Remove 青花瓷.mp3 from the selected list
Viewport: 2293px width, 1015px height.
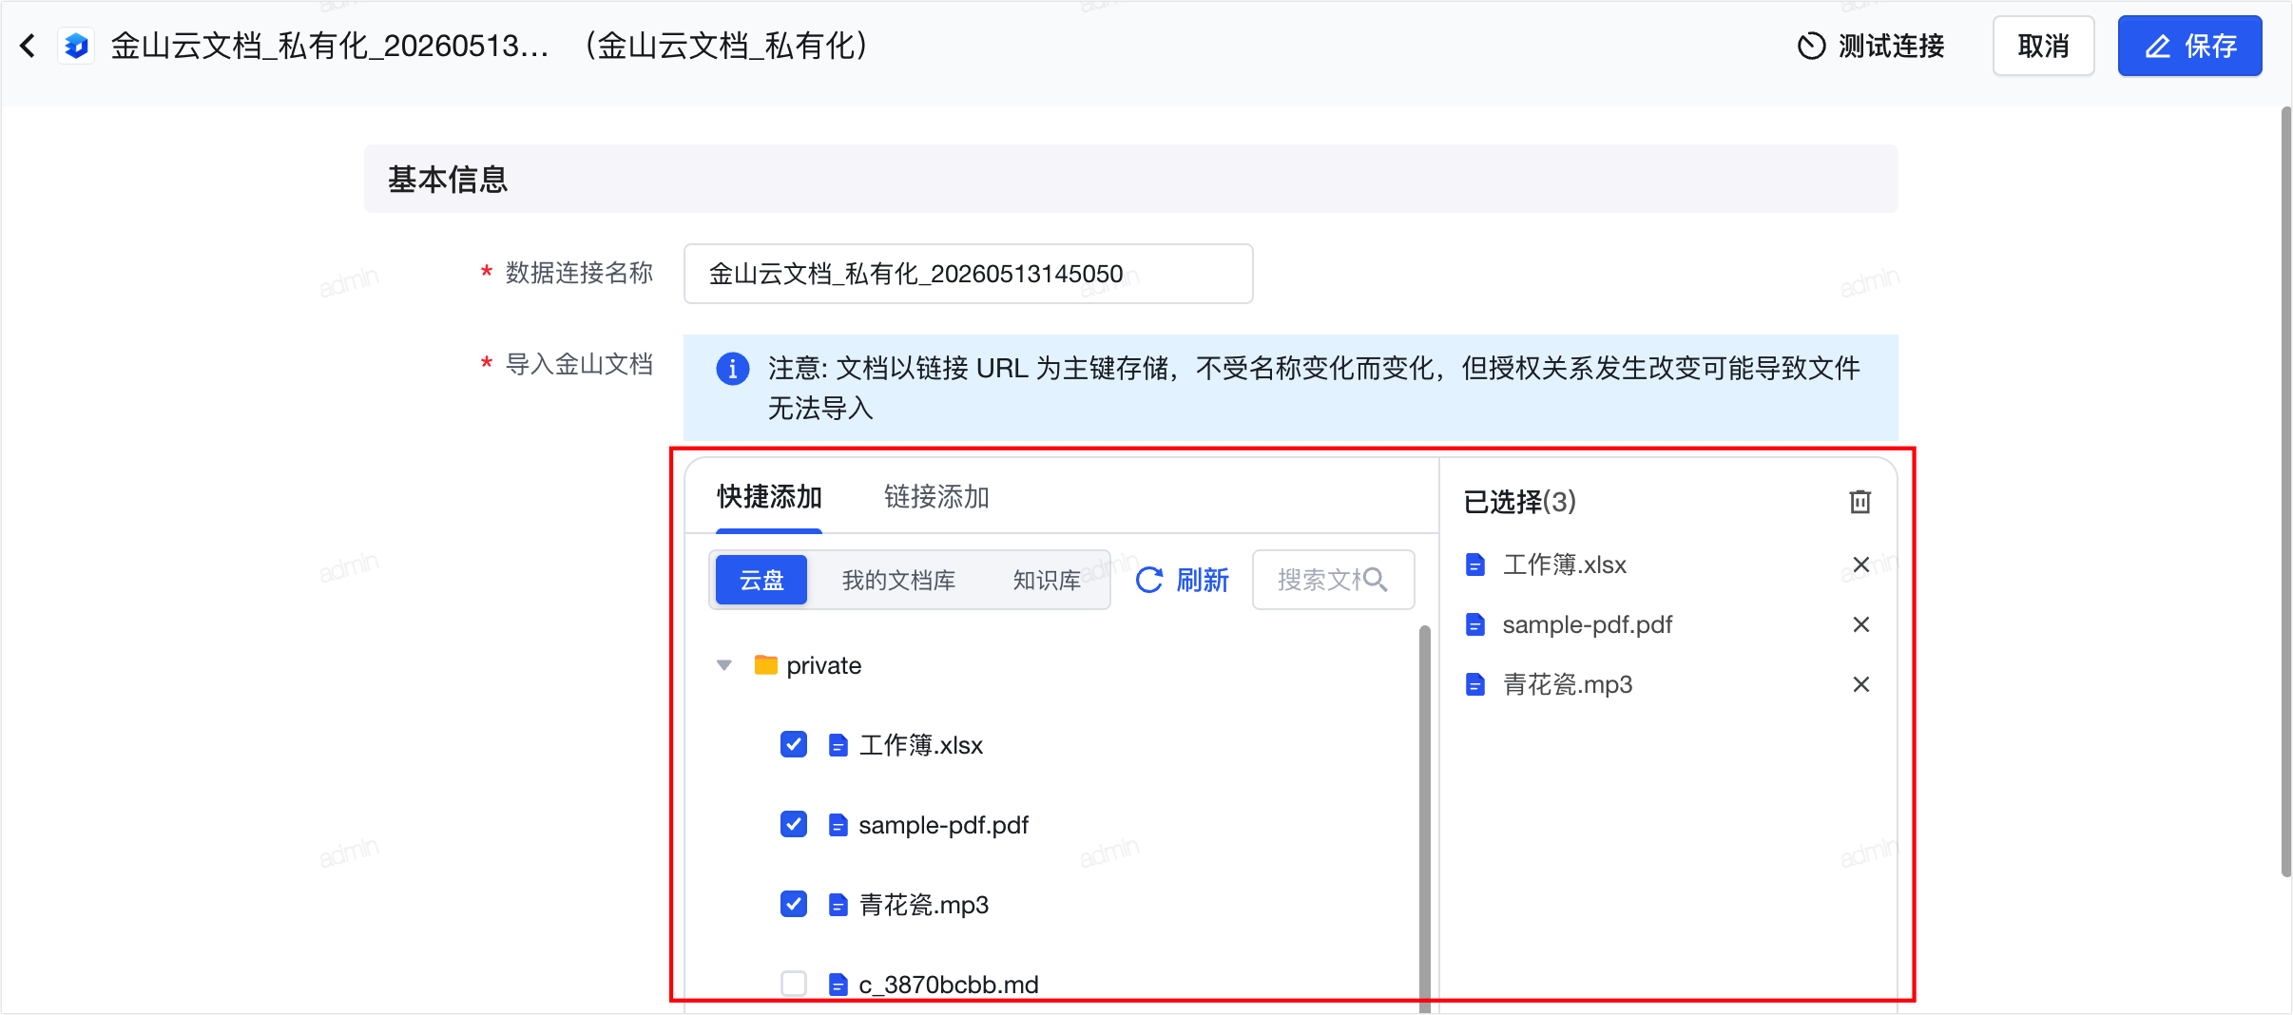[1861, 684]
